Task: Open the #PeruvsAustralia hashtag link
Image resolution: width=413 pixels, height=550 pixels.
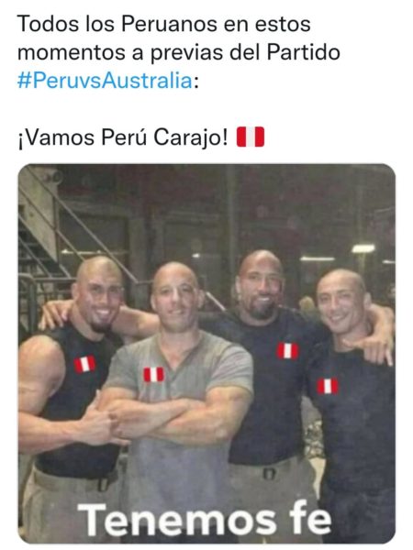Action: pyautogui.click(x=105, y=81)
